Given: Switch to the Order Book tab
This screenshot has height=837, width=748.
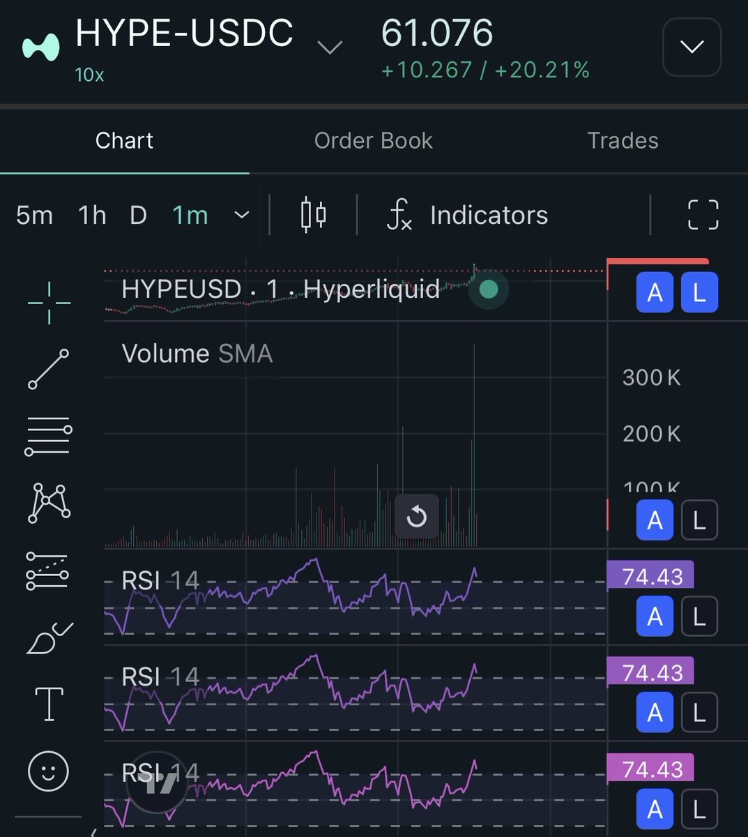Looking at the screenshot, I should pos(374,140).
